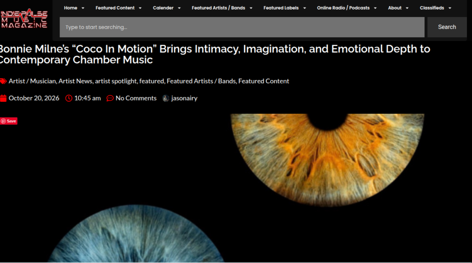Expand the Home dropdown arrow
The height and width of the screenshot is (263, 472).
pos(83,8)
